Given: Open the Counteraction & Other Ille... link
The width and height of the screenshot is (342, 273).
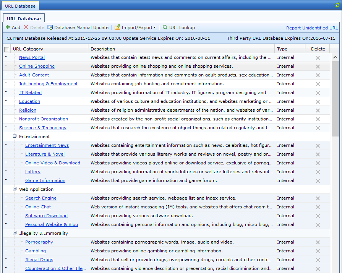Looking at the screenshot, I should [55, 268].
